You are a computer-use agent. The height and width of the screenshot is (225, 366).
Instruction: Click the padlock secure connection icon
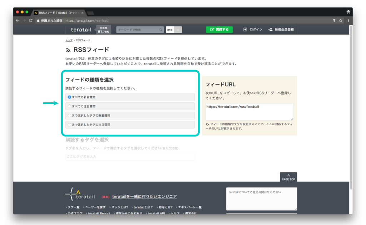[x=38, y=20]
